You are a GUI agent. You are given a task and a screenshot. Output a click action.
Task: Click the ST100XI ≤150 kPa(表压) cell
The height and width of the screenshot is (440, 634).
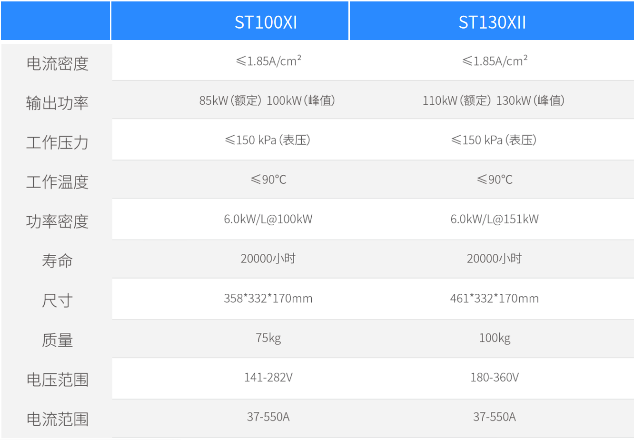click(x=267, y=140)
